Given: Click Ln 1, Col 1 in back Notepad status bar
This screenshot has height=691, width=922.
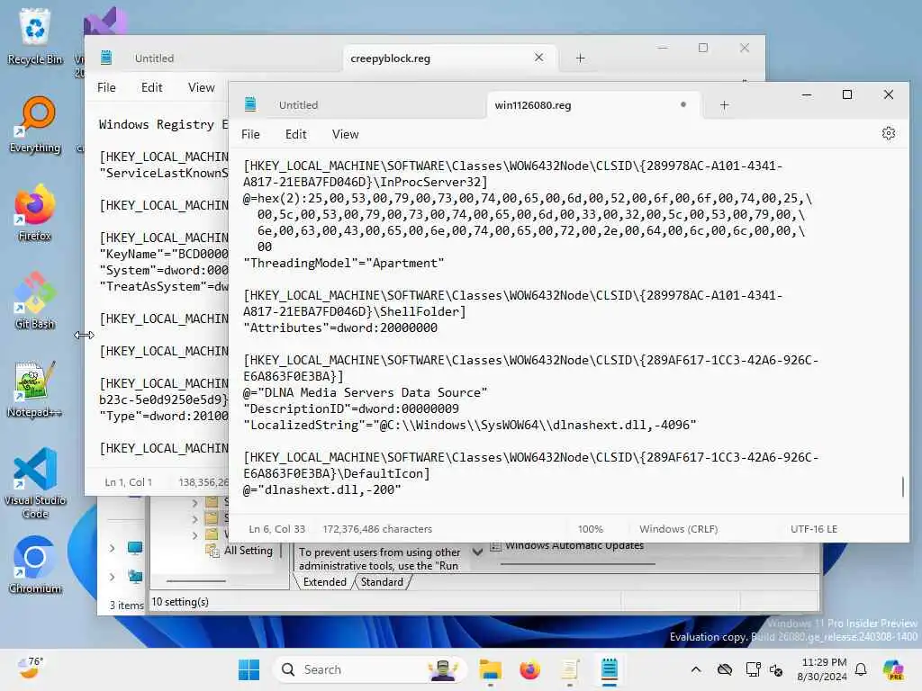Looking at the screenshot, I should [128, 482].
